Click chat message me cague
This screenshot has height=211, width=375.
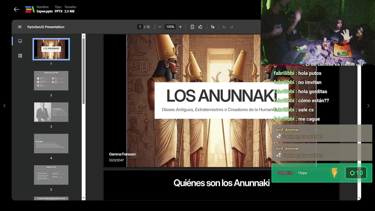point(297,119)
